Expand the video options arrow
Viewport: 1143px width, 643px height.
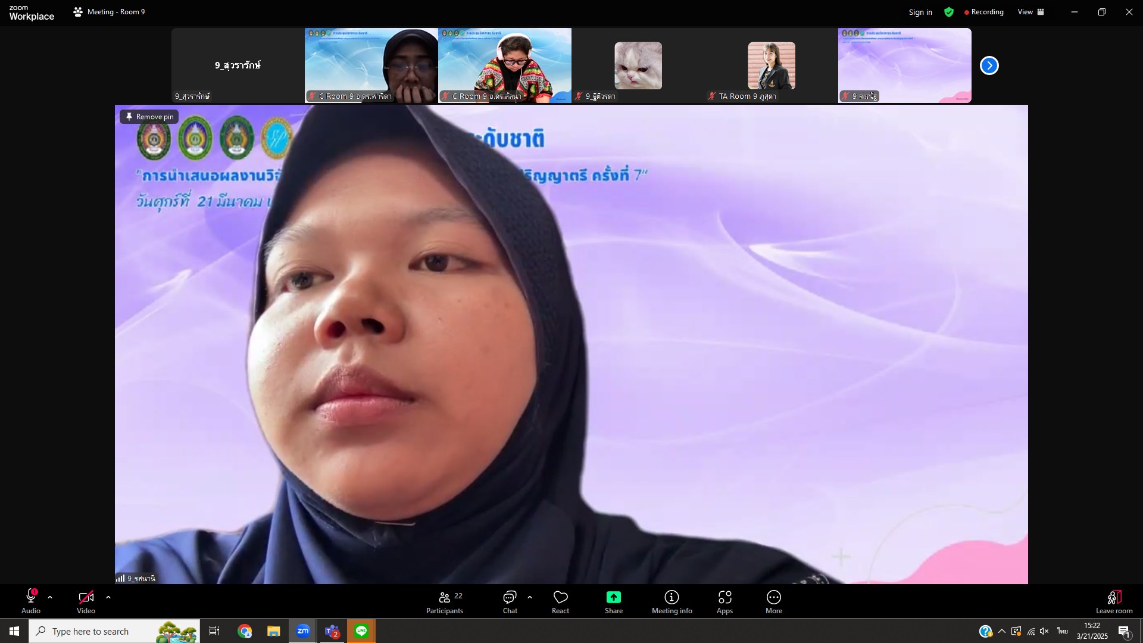(x=108, y=597)
